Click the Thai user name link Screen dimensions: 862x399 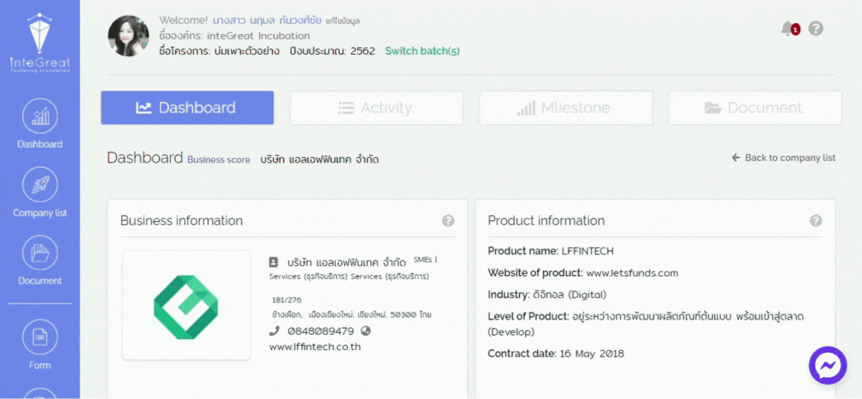(266, 21)
